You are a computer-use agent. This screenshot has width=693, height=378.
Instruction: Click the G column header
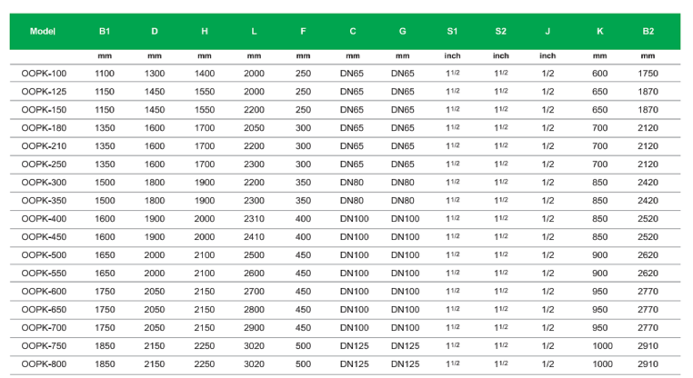[402, 32]
